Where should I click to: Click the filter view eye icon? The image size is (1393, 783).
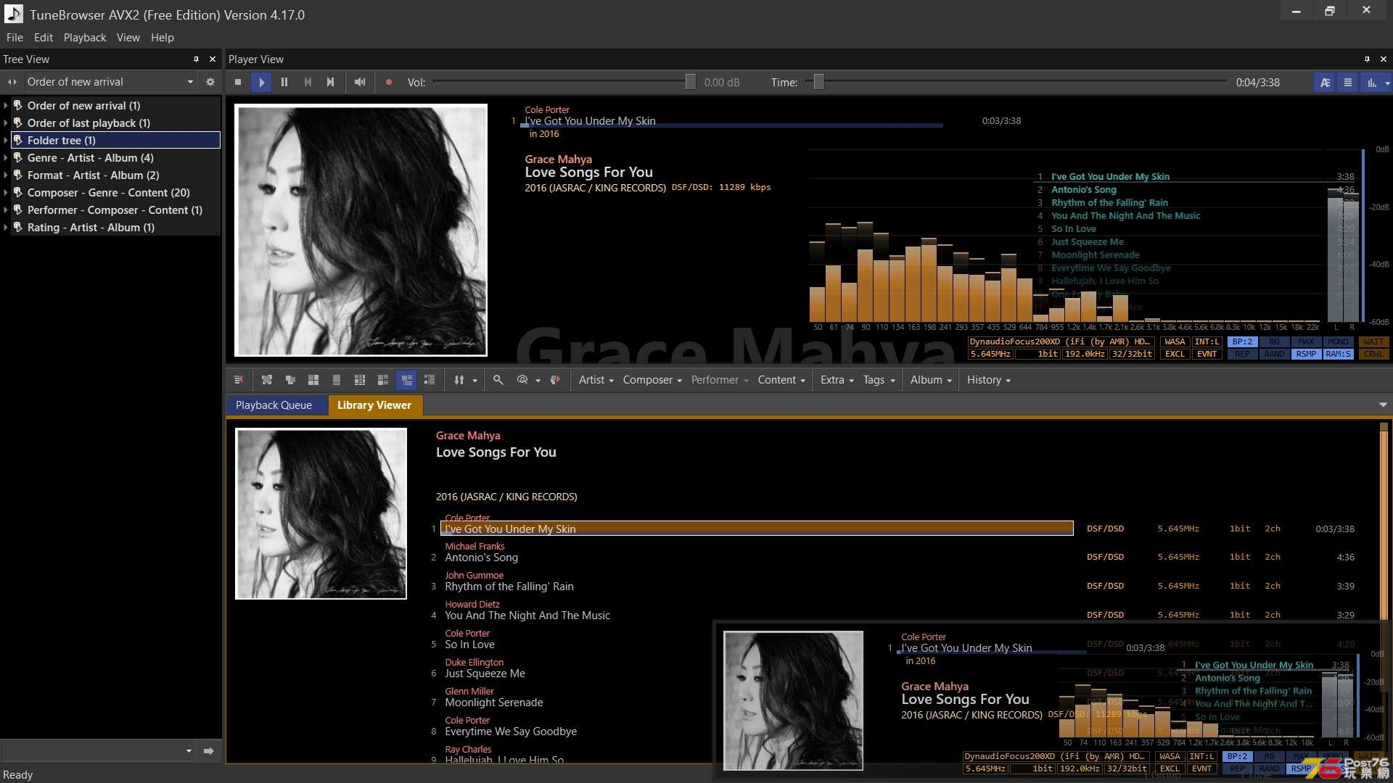[x=522, y=380]
